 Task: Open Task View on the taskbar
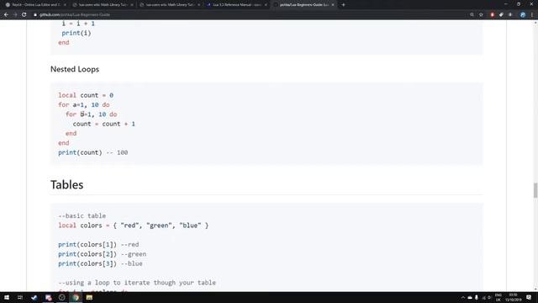click(x=20, y=297)
